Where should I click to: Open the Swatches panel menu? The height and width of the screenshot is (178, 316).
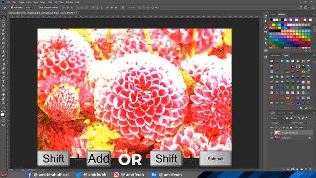(314, 14)
